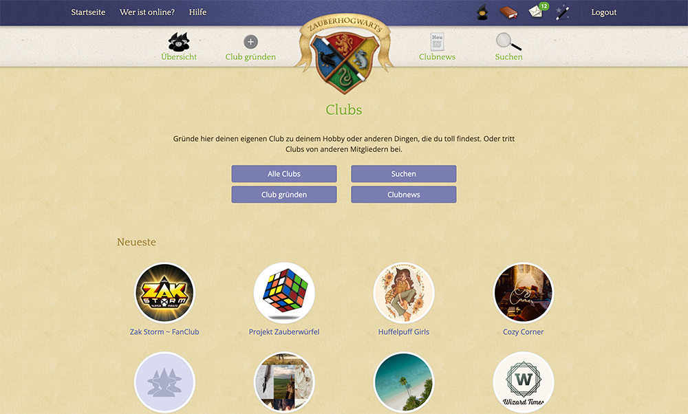Image resolution: width=688 pixels, height=414 pixels.
Task: Click the Zauberhogwarts crest logo
Action: point(345,54)
